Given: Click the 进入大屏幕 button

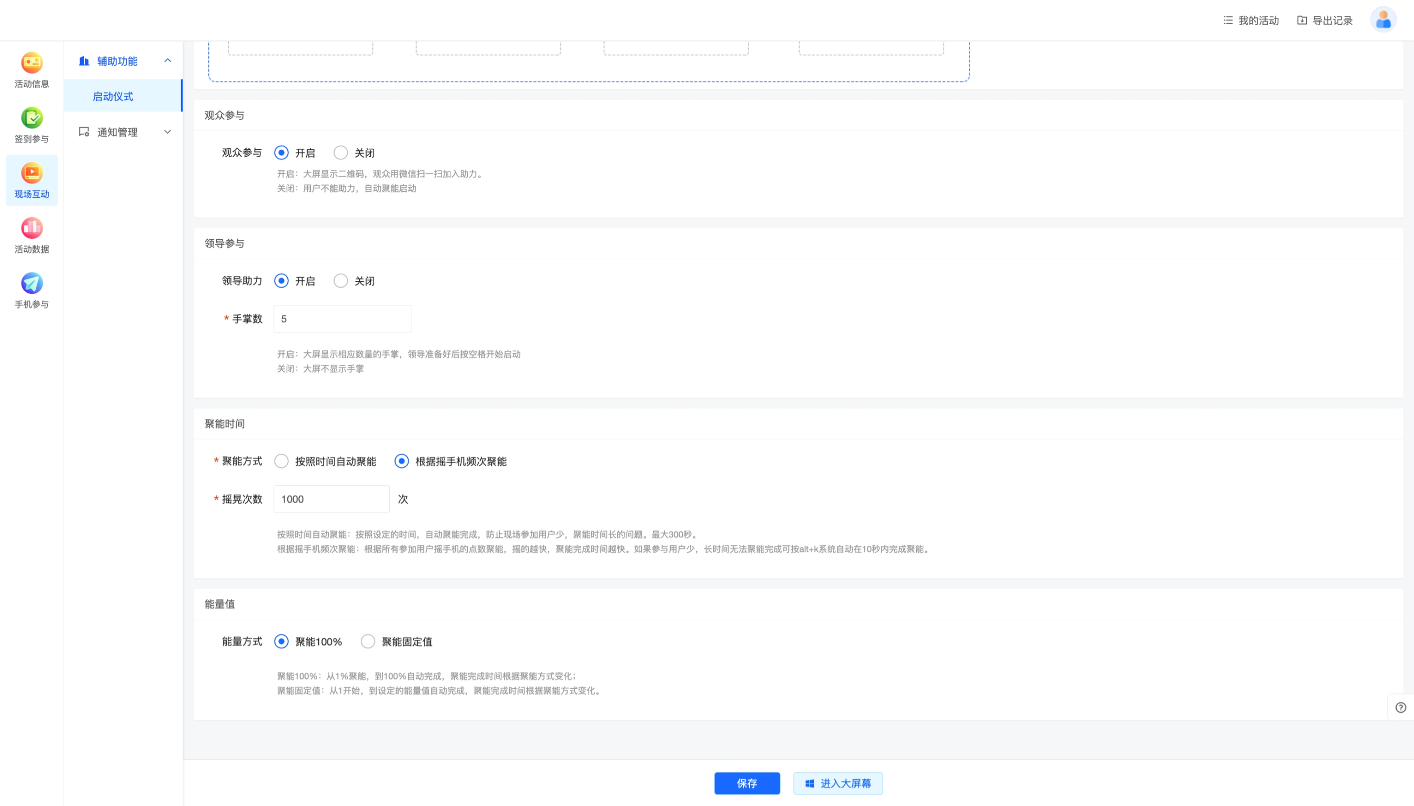Looking at the screenshot, I should (x=837, y=783).
